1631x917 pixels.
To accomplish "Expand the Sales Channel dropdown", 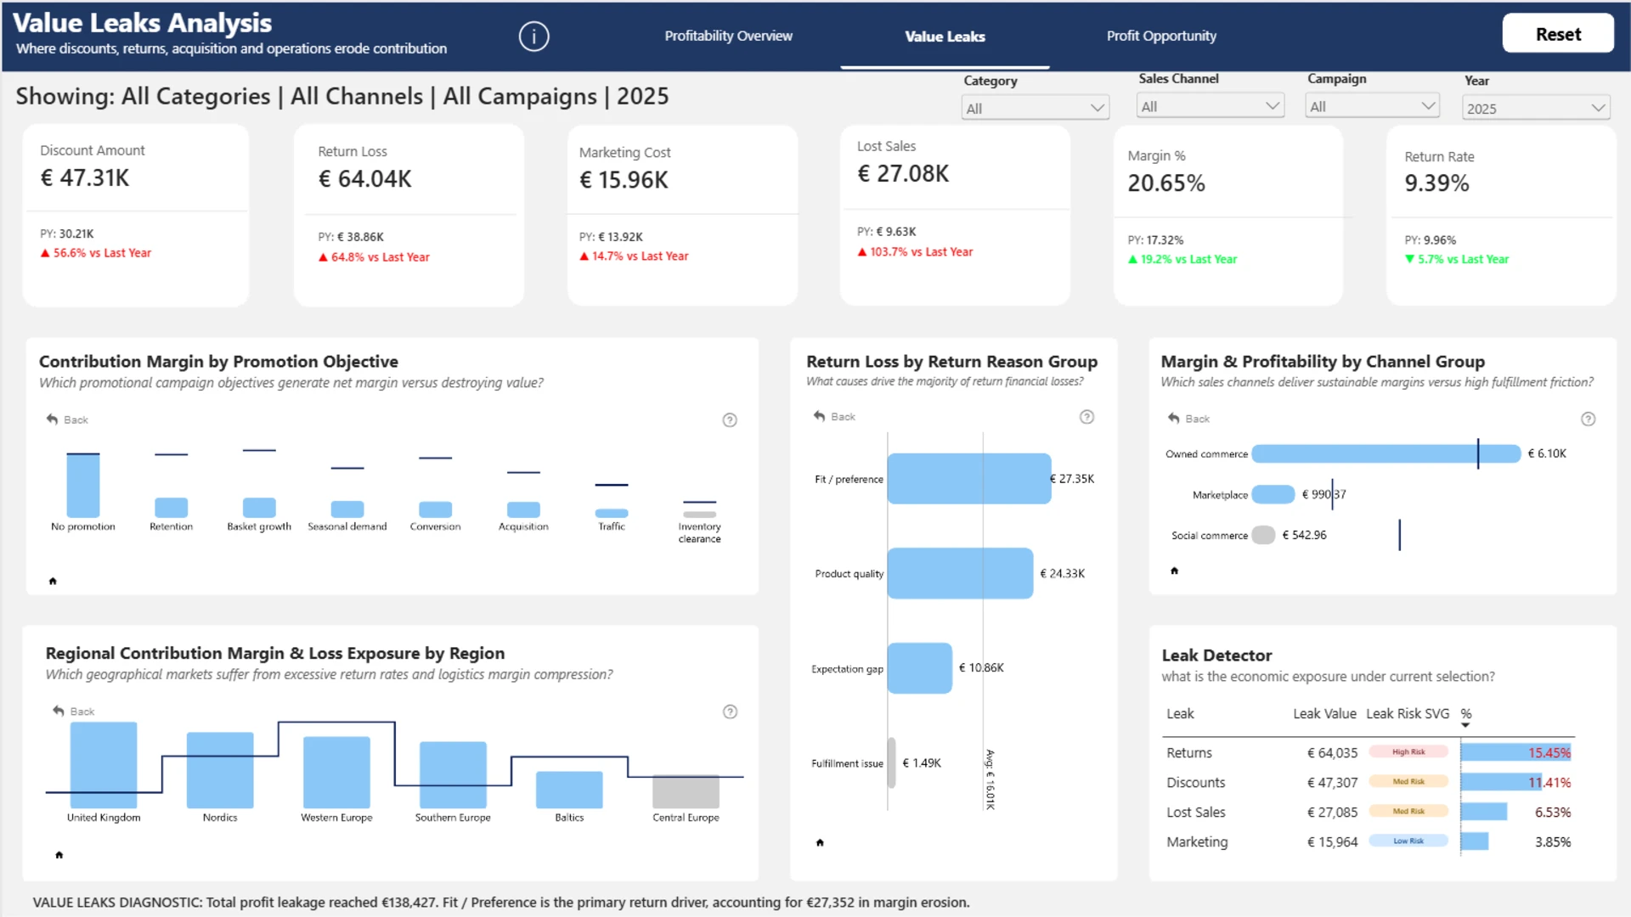I will tap(1210, 106).
